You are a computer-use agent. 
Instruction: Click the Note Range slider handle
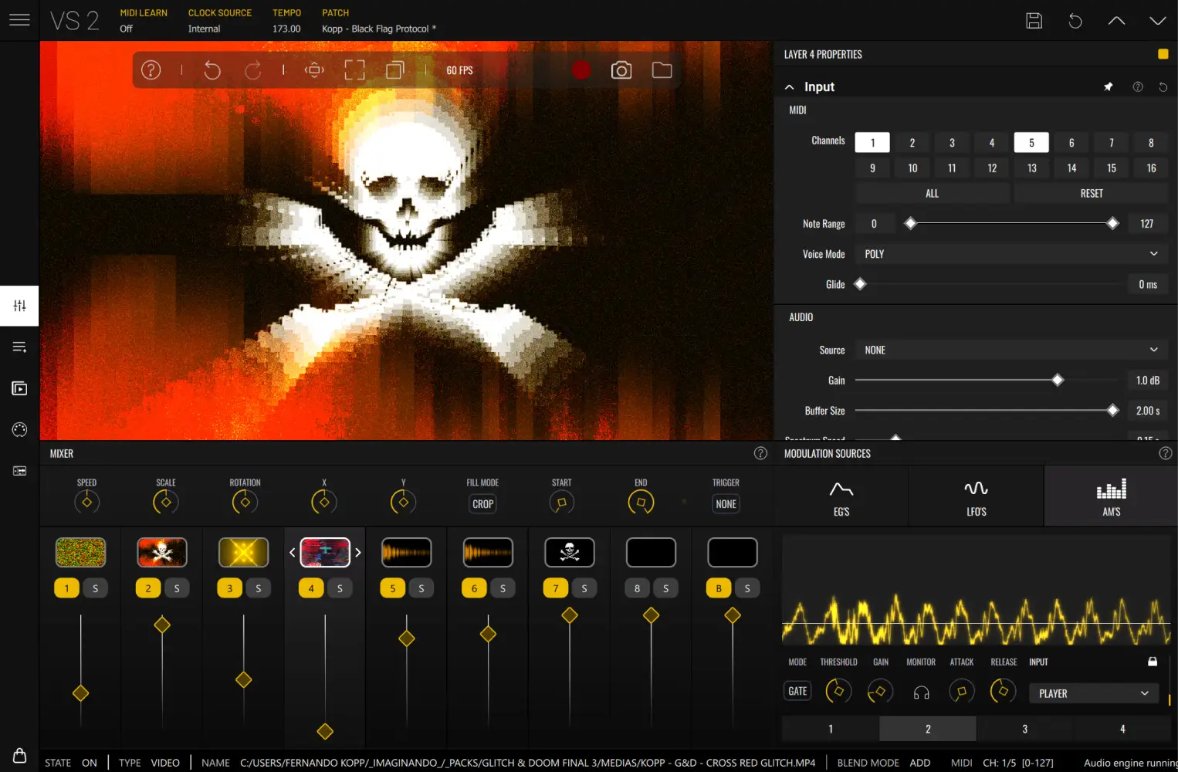[910, 223]
